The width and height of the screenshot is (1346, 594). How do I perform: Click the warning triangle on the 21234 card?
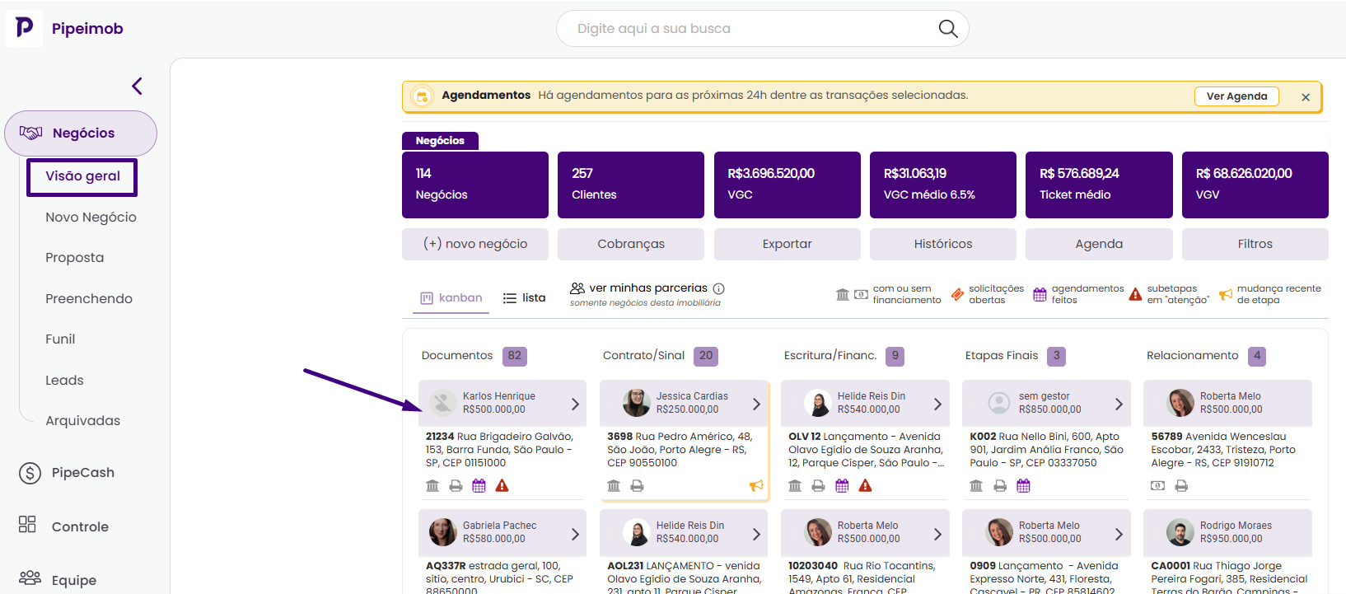click(502, 486)
